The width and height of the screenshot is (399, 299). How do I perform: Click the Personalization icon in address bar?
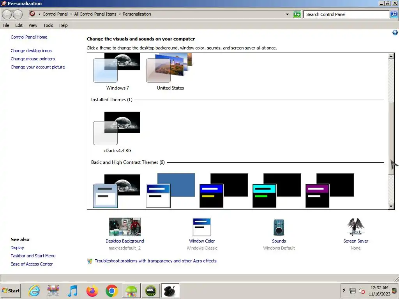(x=32, y=14)
